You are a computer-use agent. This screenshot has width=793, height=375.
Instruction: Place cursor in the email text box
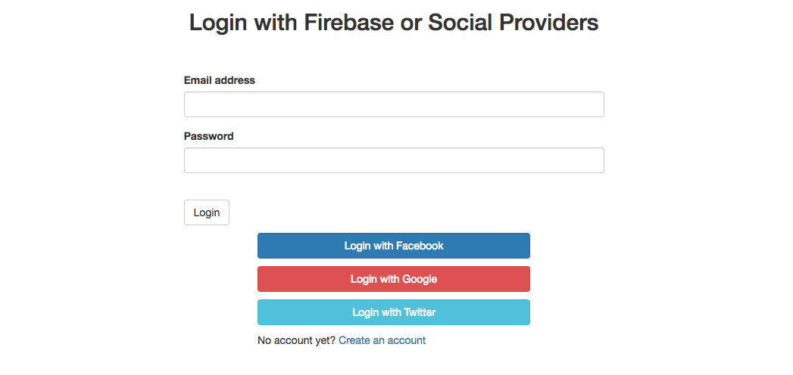pos(394,104)
